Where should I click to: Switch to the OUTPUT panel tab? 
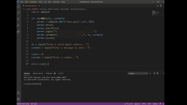[x=61, y=73]
